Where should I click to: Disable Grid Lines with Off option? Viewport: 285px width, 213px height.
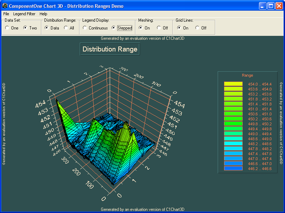[197, 28]
